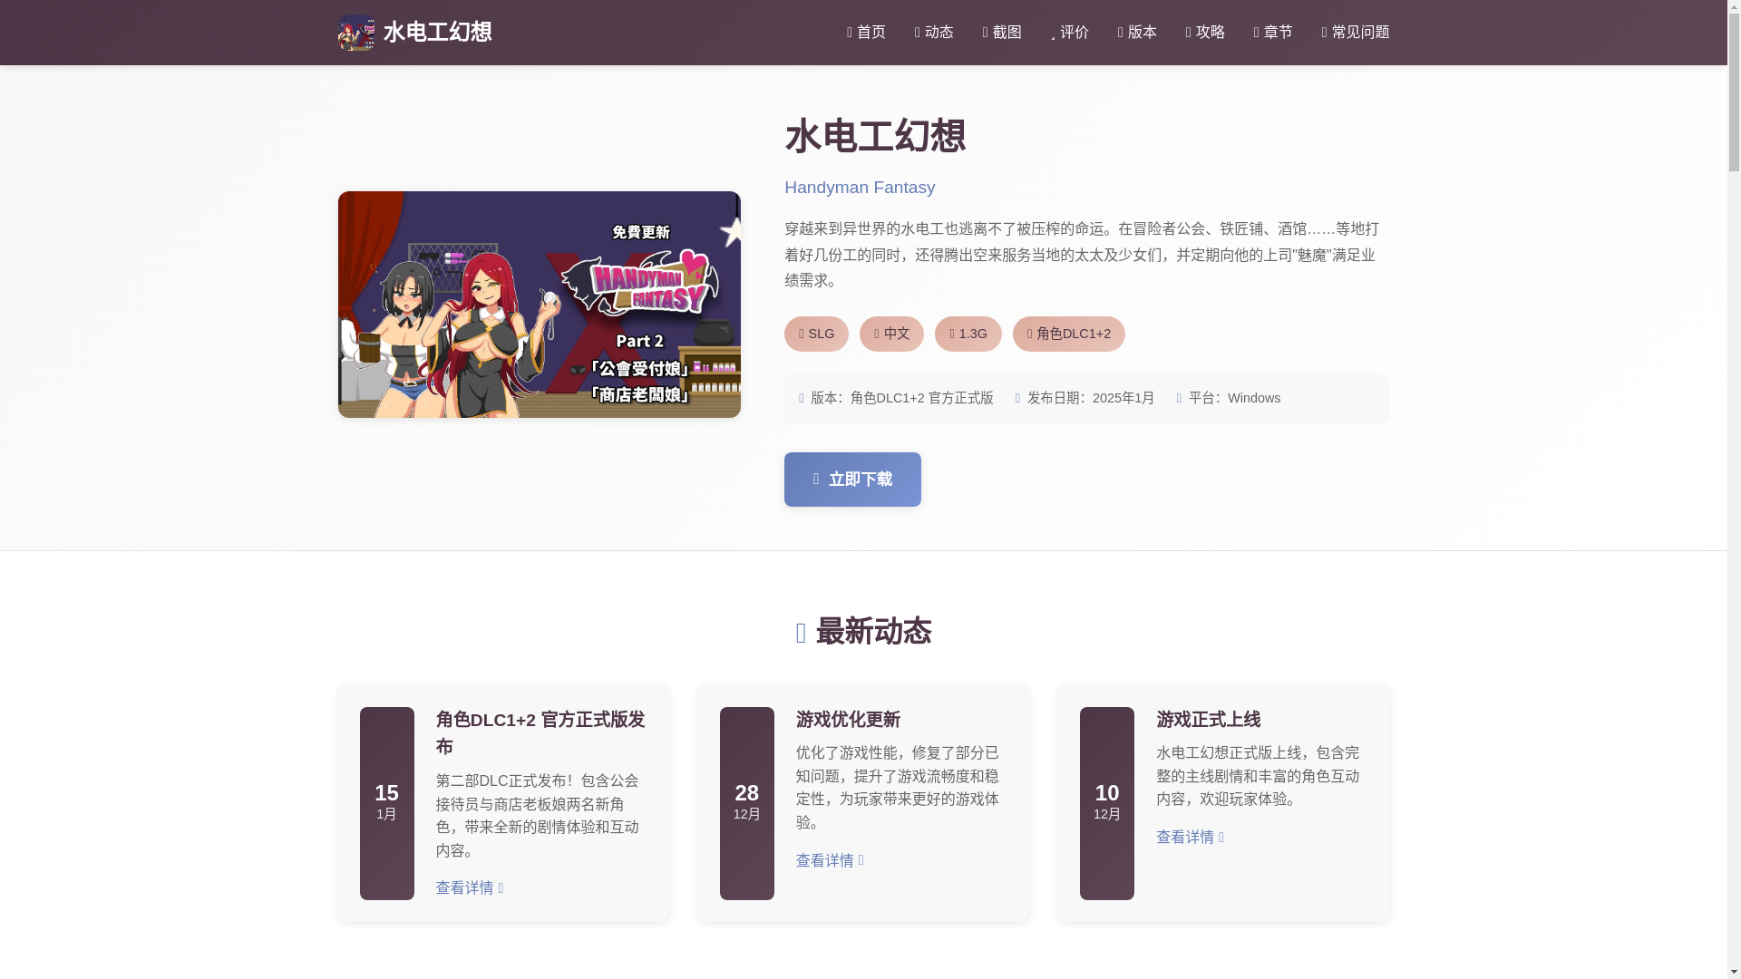Click the site logo icon in header

[355, 33]
